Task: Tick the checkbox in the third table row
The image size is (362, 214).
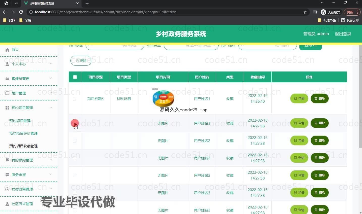Action: click(74, 141)
